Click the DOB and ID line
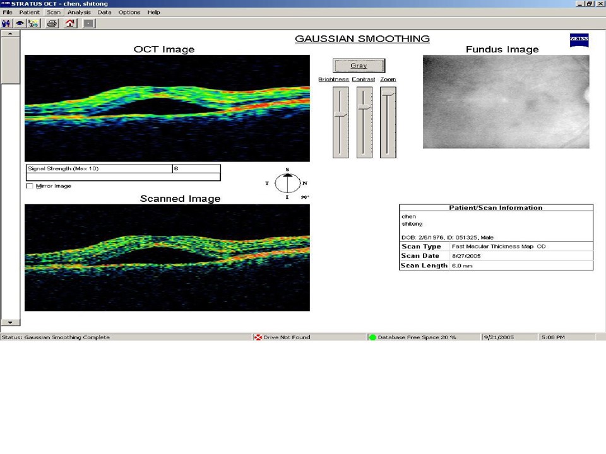The image size is (606, 454). click(448, 238)
